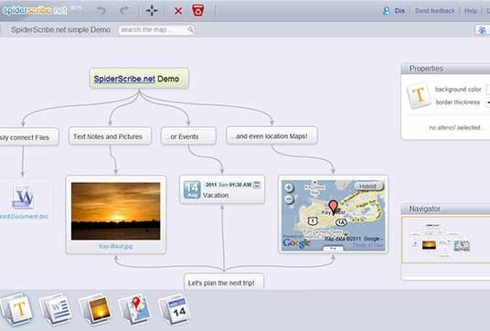This screenshot has height=331, width=490.
Task: Select the sunset picture stencil icon
Action: (x=96, y=309)
